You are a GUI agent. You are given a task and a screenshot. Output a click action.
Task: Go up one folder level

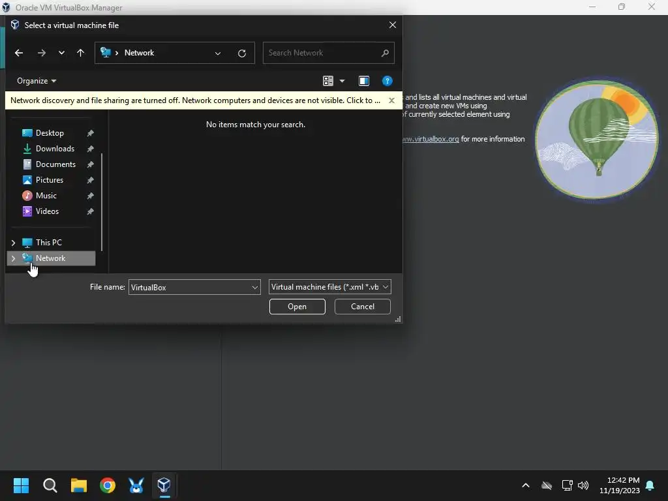[x=80, y=53]
